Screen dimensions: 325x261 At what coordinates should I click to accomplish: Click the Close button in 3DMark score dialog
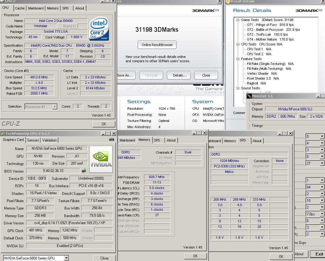(x=206, y=75)
